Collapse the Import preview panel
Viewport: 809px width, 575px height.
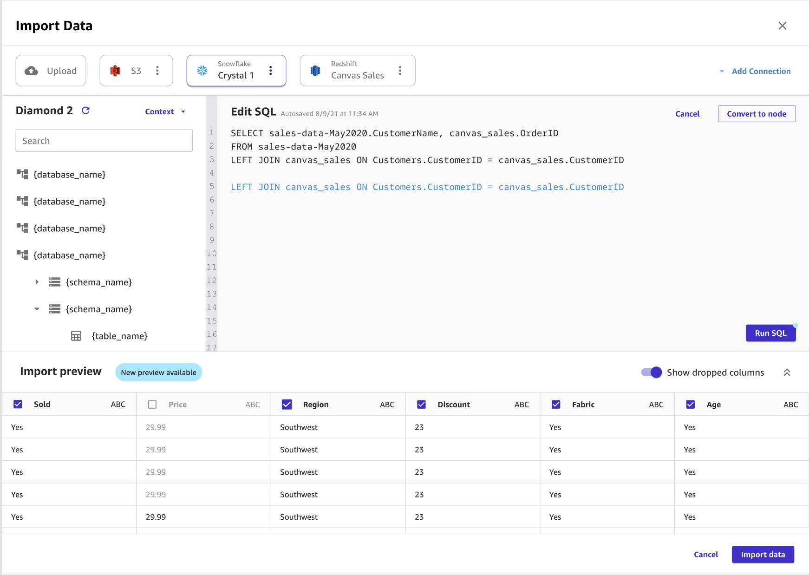click(x=787, y=372)
